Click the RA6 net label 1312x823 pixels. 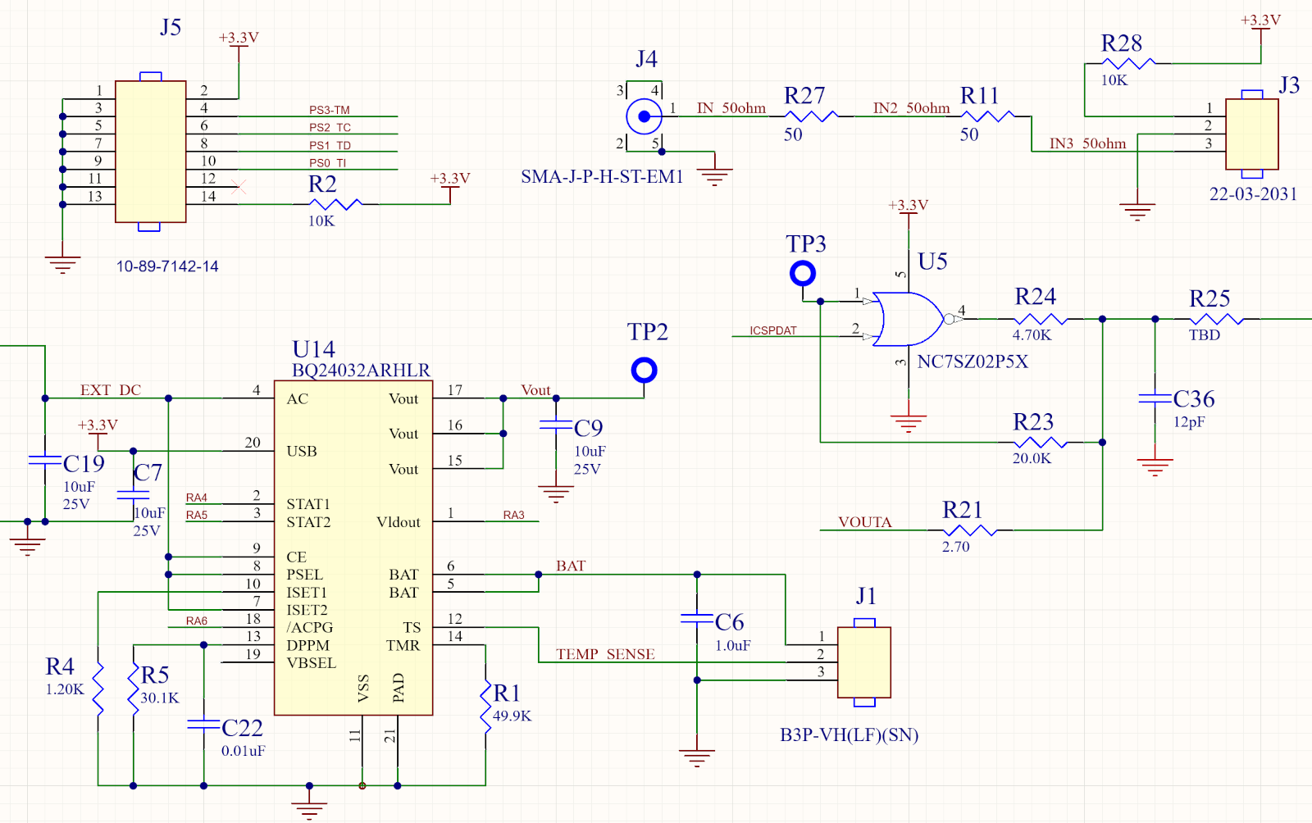[197, 621]
